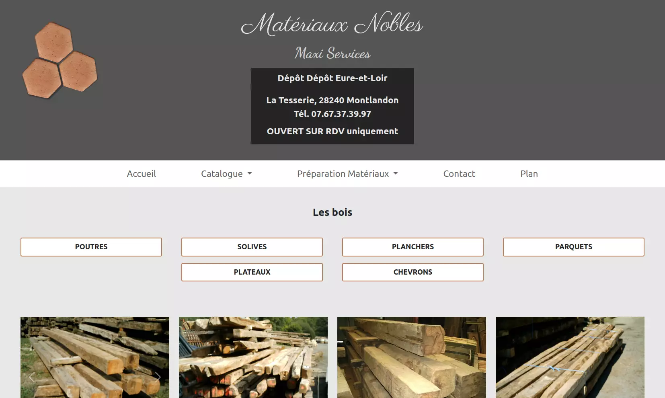View the third large beam photo
Viewport: 665px width, 398px height.
pos(412,357)
